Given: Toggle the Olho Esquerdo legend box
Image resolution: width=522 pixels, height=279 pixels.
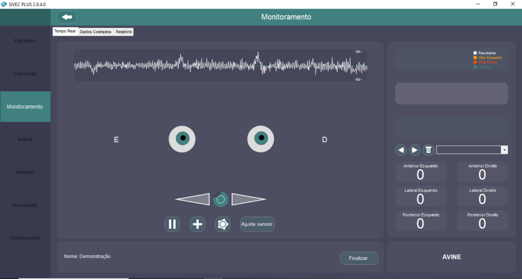Looking at the screenshot, I should [x=475, y=58].
